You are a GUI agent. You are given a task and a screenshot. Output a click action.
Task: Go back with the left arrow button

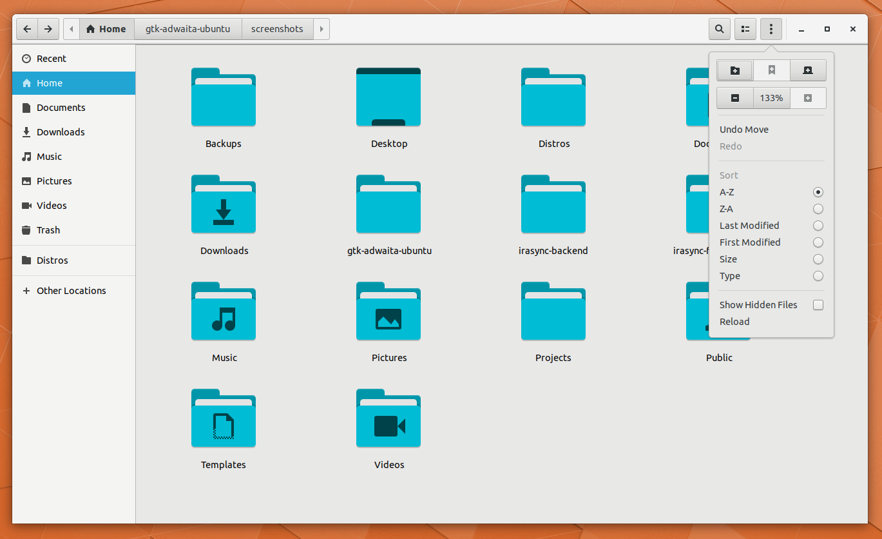point(27,29)
